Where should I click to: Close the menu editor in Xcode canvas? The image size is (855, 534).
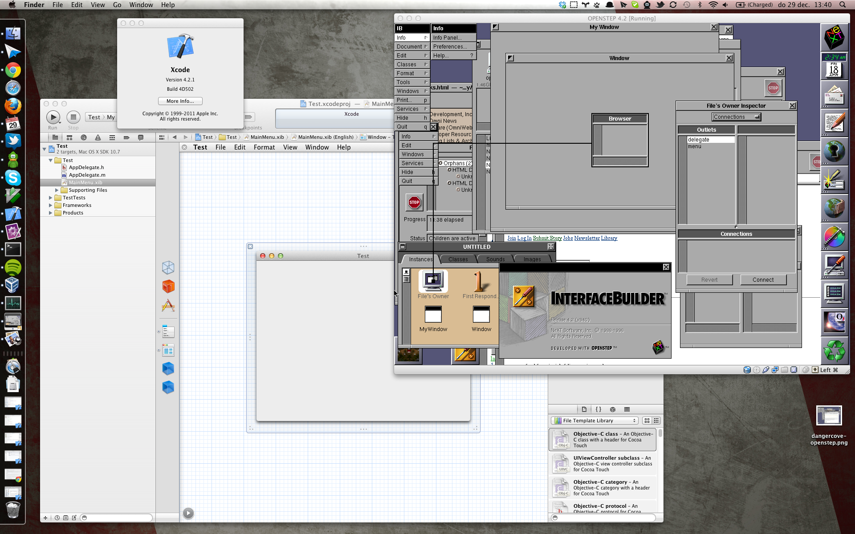pyautogui.click(x=184, y=147)
